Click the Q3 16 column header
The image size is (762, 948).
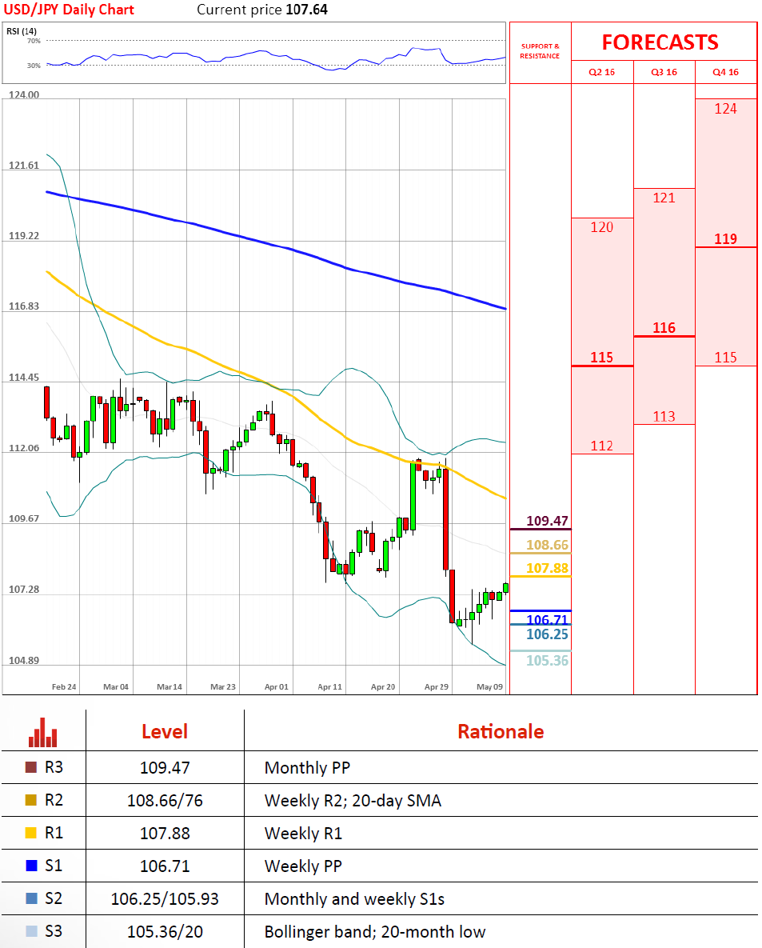(x=664, y=72)
